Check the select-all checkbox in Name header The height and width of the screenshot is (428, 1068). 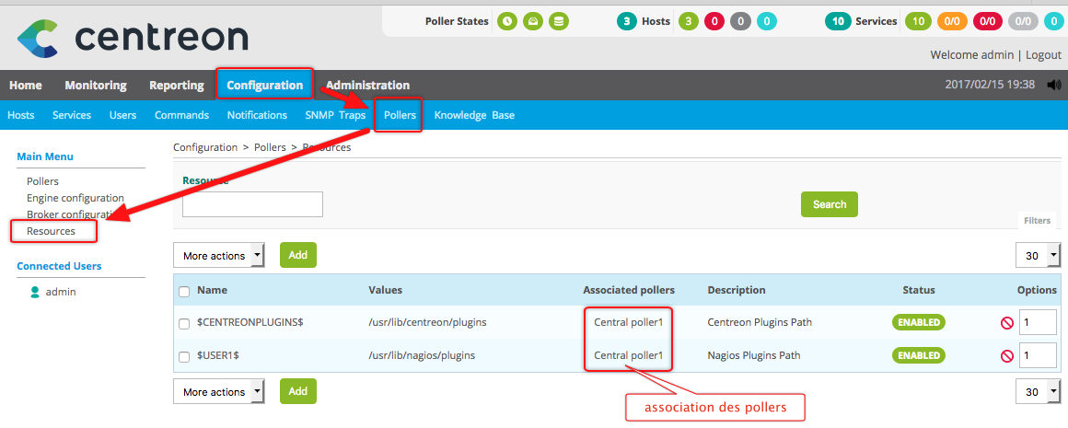click(184, 291)
